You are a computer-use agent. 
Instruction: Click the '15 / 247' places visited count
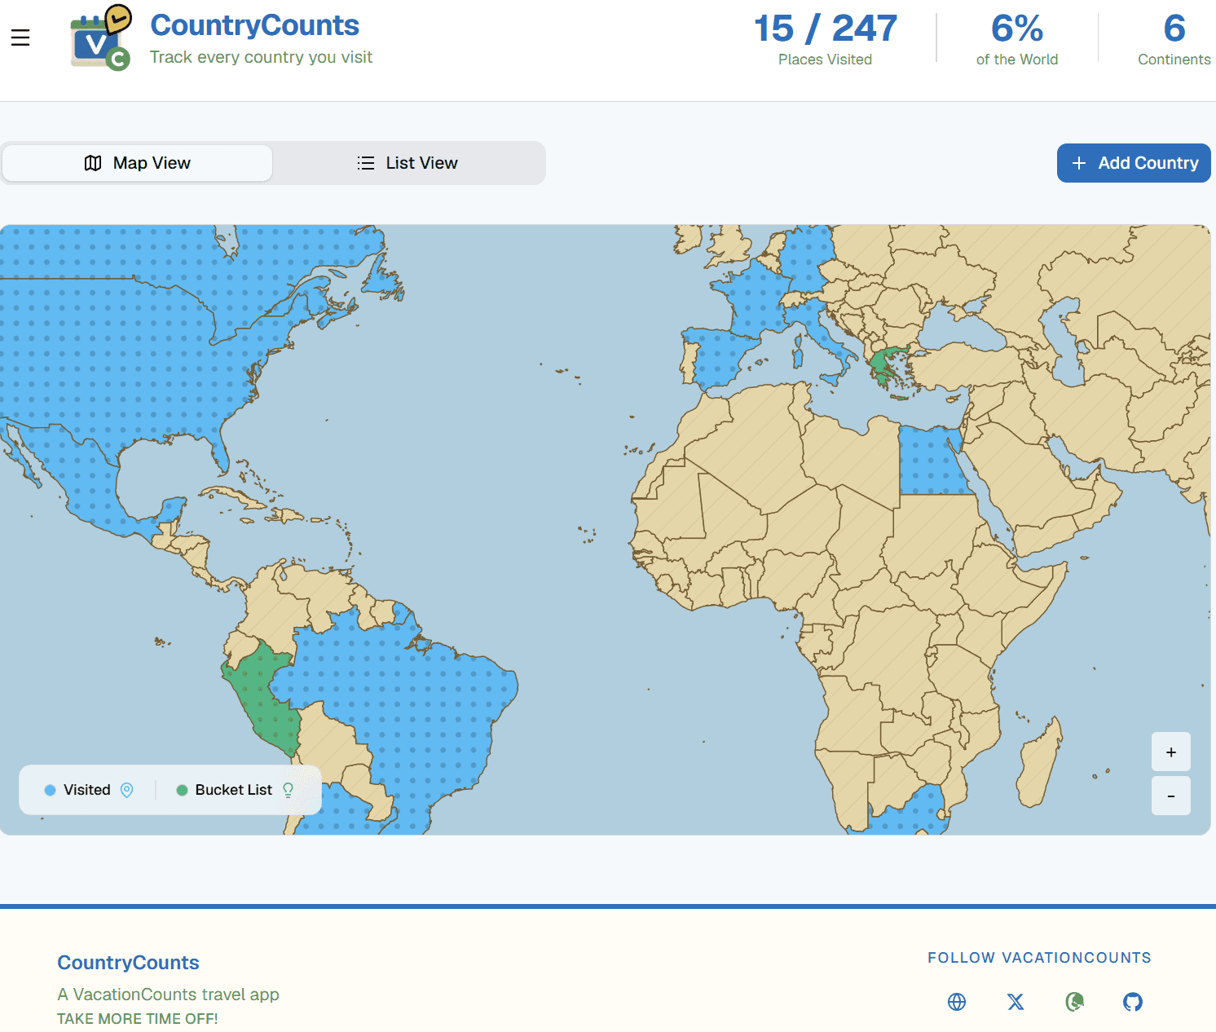tap(825, 29)
